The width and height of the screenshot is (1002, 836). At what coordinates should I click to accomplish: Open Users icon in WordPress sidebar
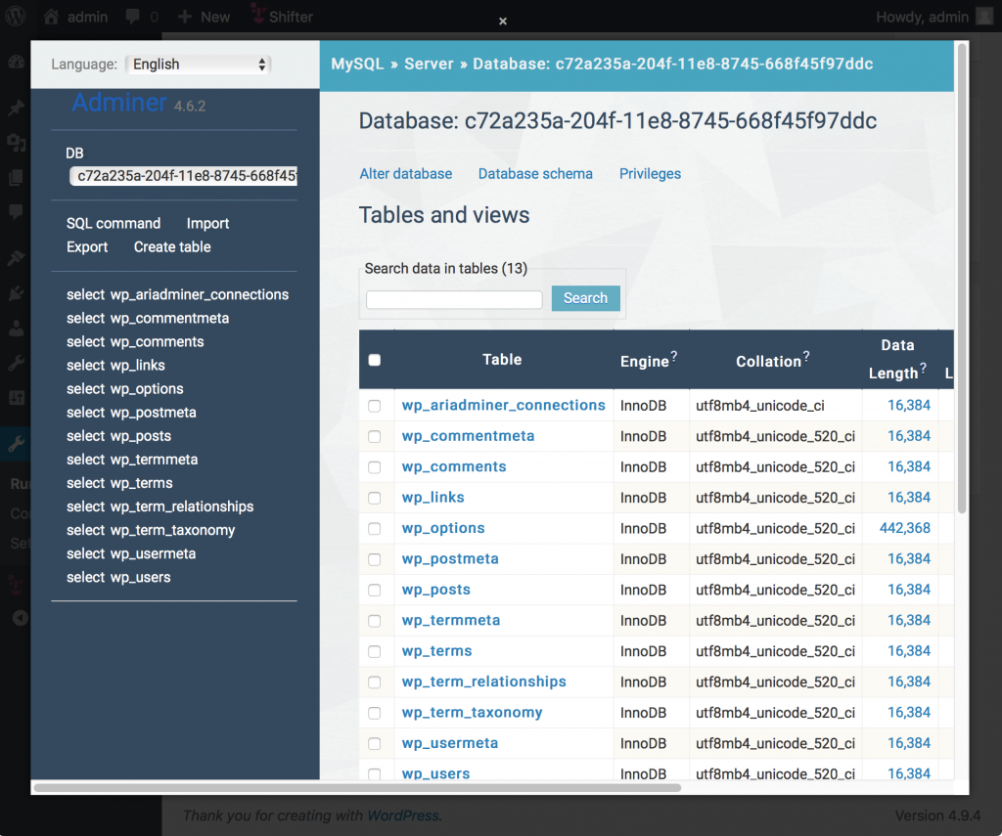tap(16, 329)
